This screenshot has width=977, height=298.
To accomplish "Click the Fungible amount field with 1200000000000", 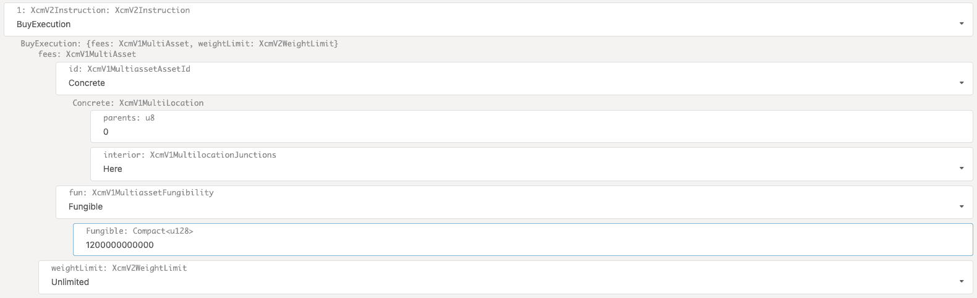I will [x=519, y=245].
